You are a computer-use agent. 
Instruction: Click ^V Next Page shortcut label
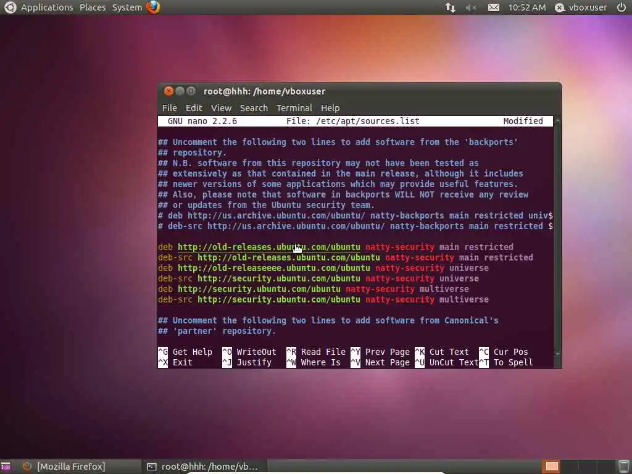380,362
